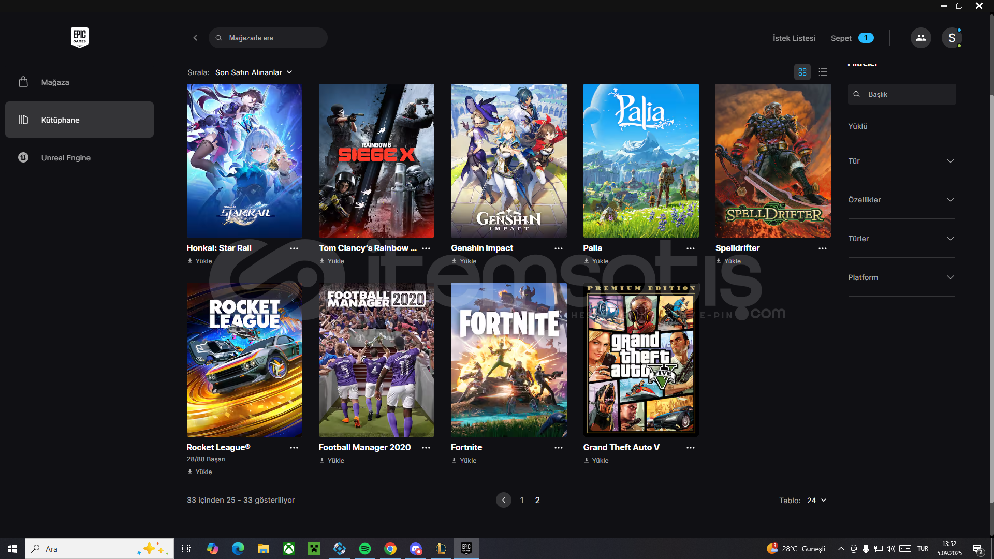Go to previous page arrow
This screenshot has width=994, height=559.
(x=504, y=500)
